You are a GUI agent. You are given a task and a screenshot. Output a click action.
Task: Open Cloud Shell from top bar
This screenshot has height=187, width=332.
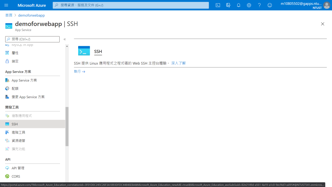click(218, 5)
